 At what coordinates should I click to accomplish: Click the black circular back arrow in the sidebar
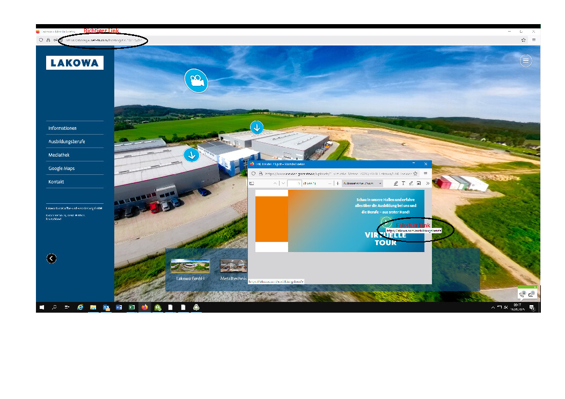pos(52,258)
